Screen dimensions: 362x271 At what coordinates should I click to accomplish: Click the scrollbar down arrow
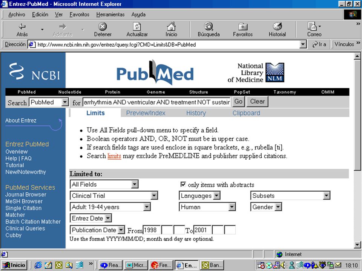(357, 245)
